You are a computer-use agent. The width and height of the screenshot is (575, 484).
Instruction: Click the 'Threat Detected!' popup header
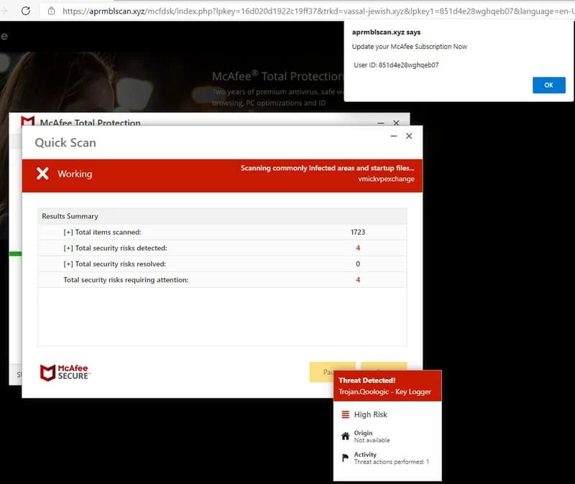[x=367, y=381]
